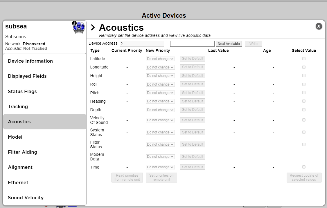This screenshot has height=208, width=327.
Task: Set Modem Data priority to default
Action: tap(193, 157)
